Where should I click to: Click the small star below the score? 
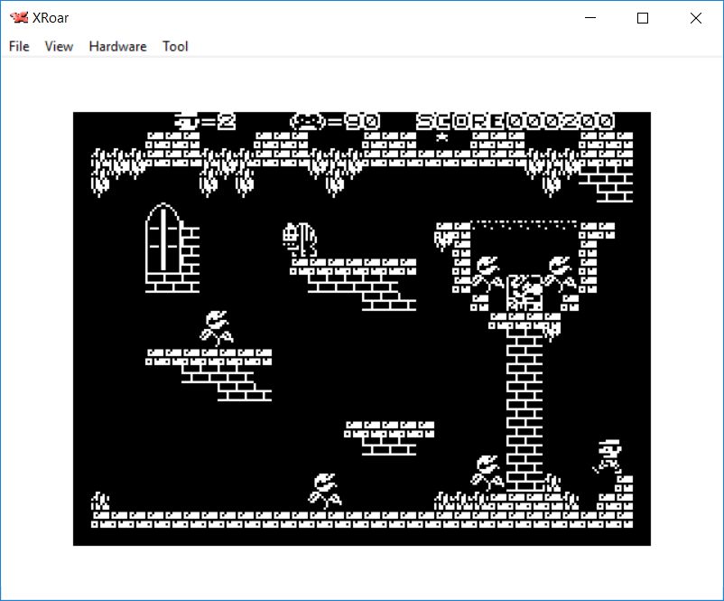click(442, 137)
